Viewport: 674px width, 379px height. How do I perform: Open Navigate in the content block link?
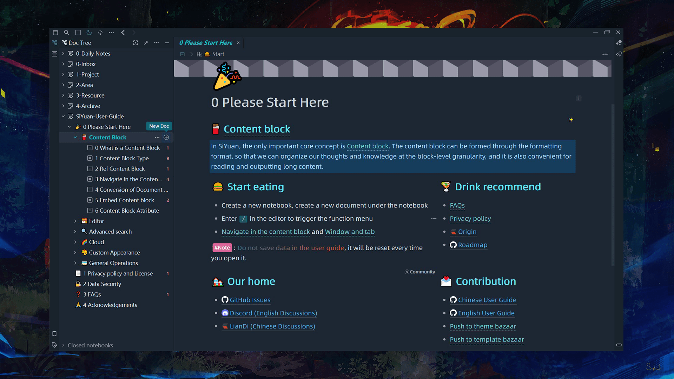(266, 232)
